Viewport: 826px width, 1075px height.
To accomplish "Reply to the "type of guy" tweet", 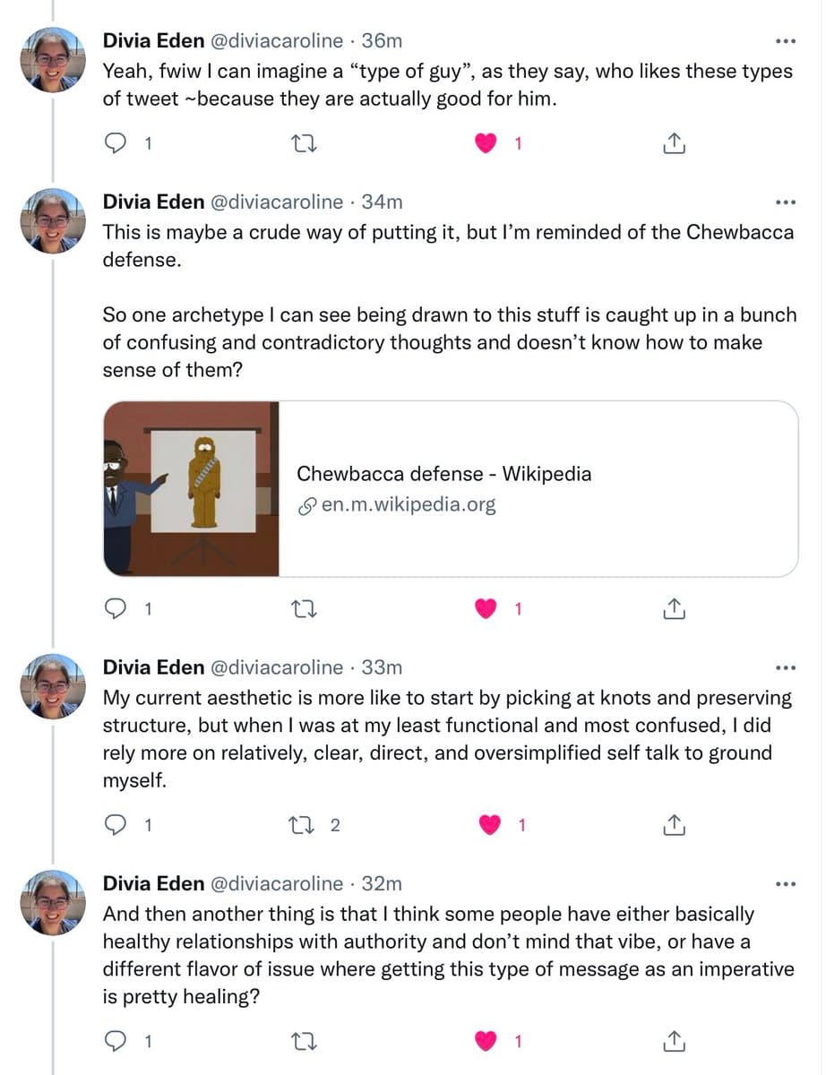I will click(116, 142).
